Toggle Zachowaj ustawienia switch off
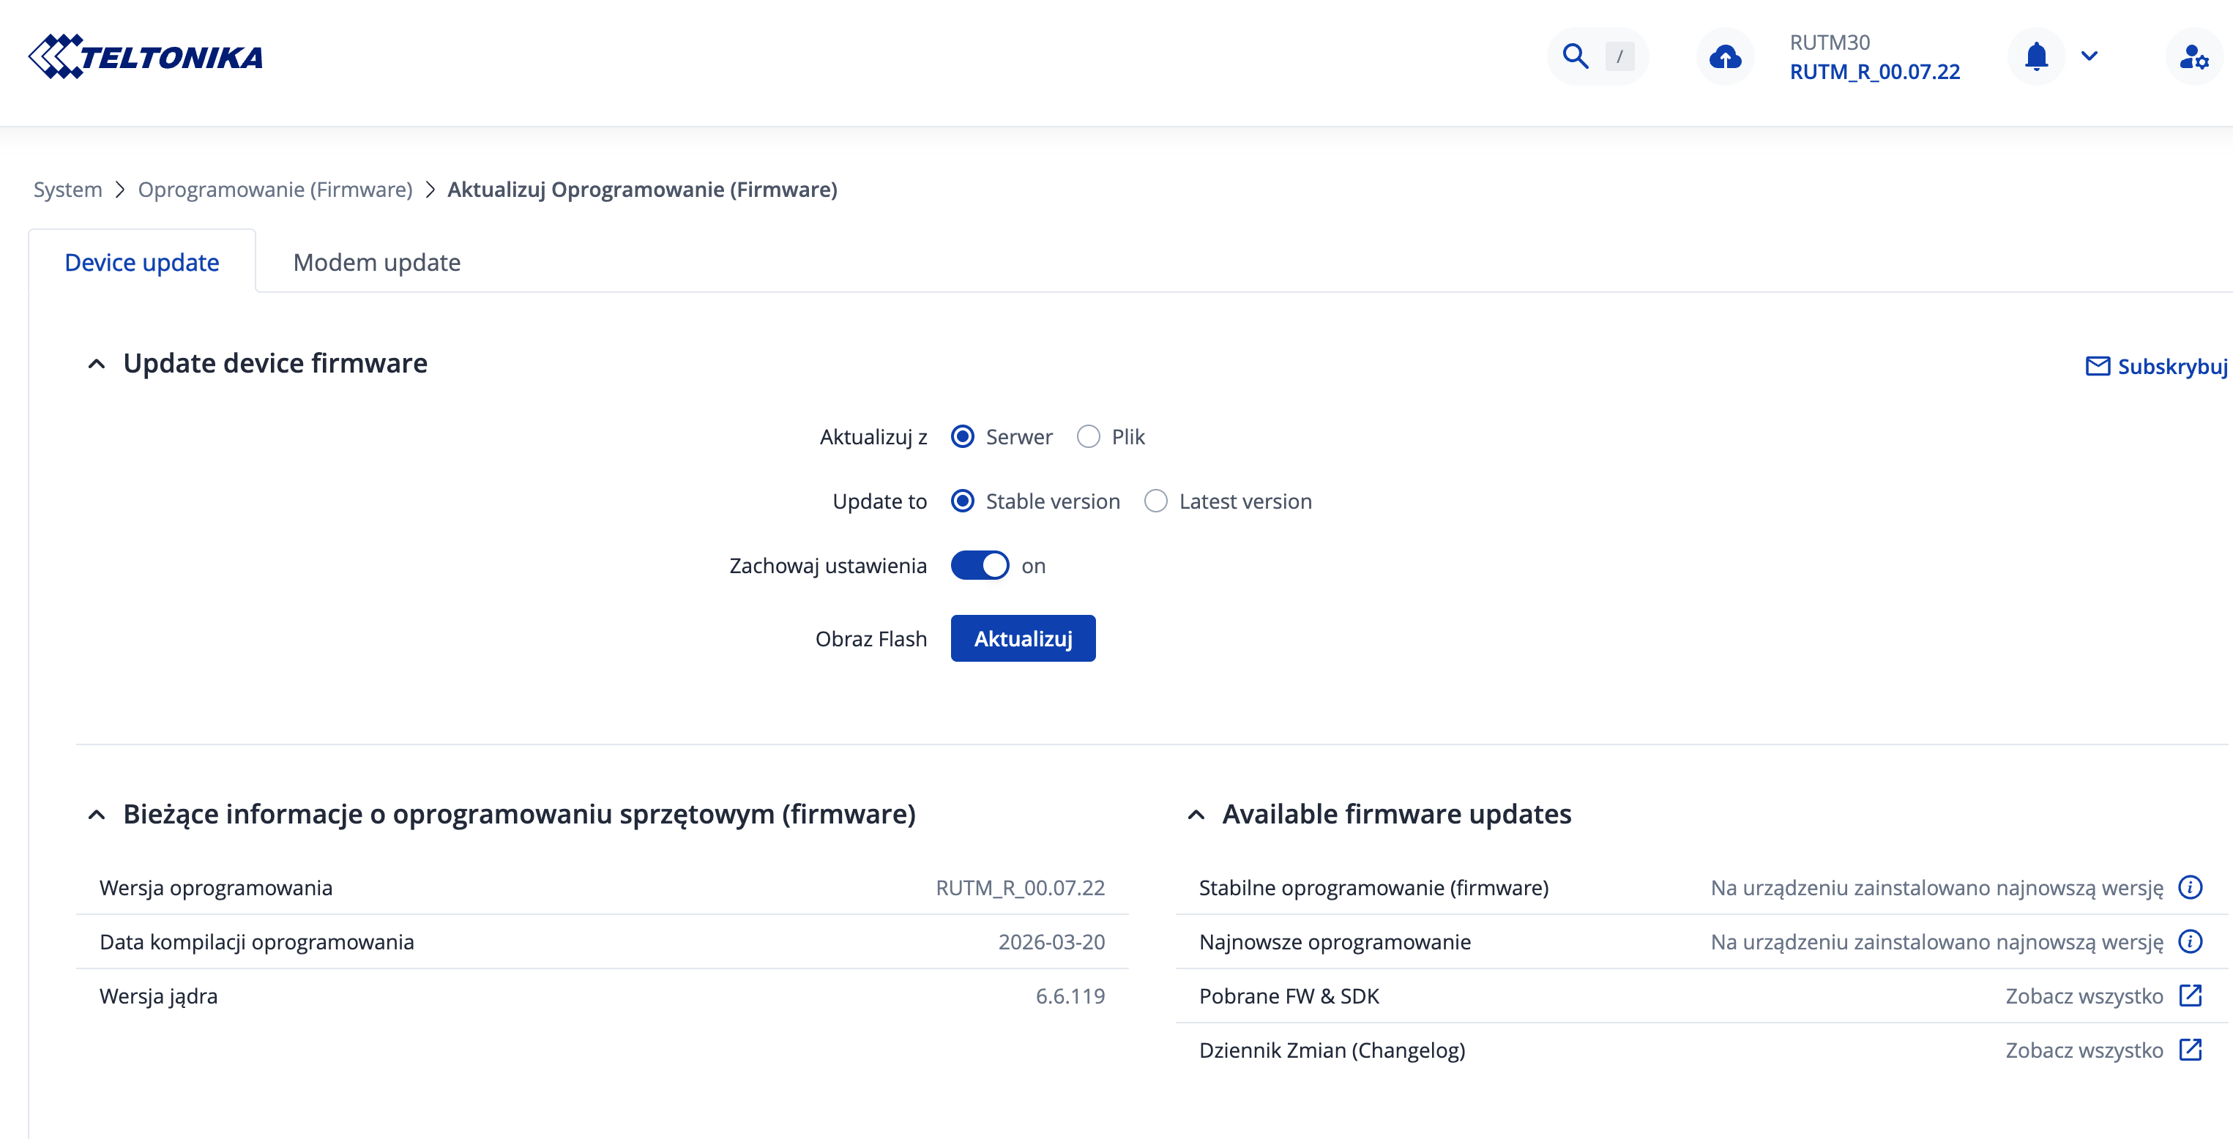The width and height of the screenshot is (2233, 1139). (980, 565)
